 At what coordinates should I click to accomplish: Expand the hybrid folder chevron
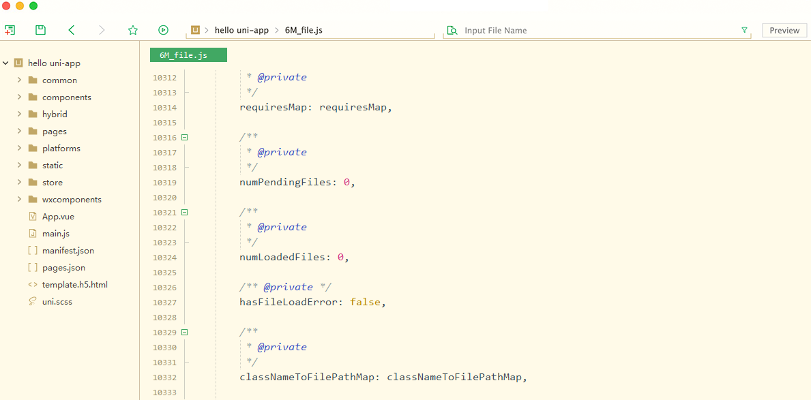point(19,114)
